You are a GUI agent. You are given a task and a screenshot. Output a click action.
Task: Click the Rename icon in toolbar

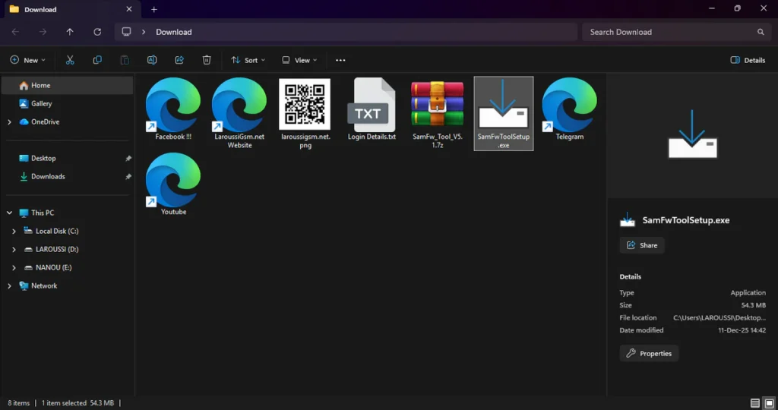pyautogui.click(x=152, y=60)
